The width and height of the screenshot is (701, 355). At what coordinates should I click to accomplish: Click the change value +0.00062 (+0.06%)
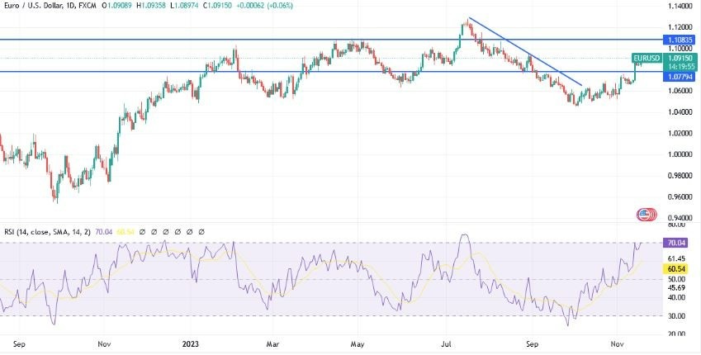(265, 6)
